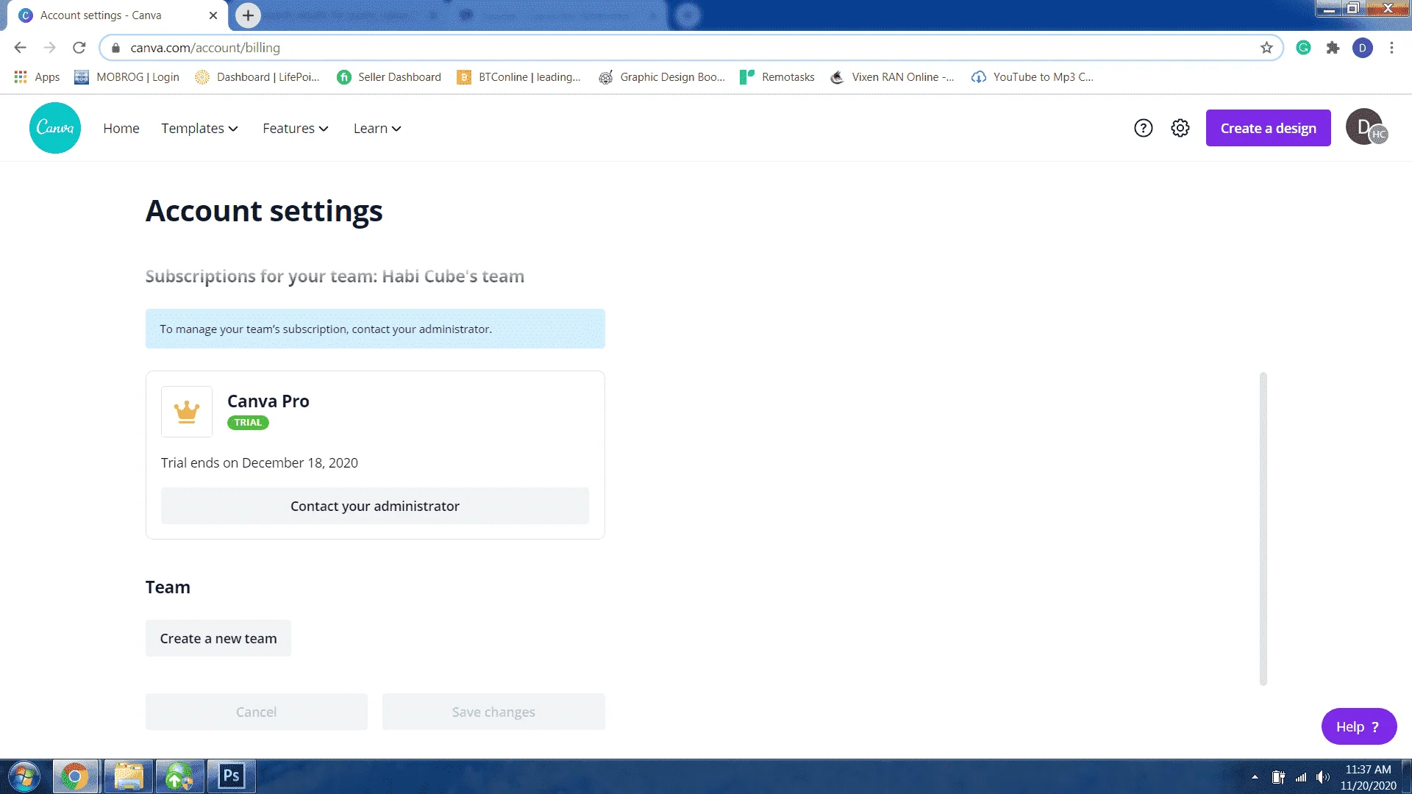
Task: Open Seller Dashboard bookmark
Action: pos(389,77)
